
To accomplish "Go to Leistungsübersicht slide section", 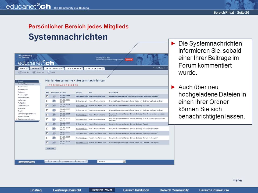I will click(67, 190).
